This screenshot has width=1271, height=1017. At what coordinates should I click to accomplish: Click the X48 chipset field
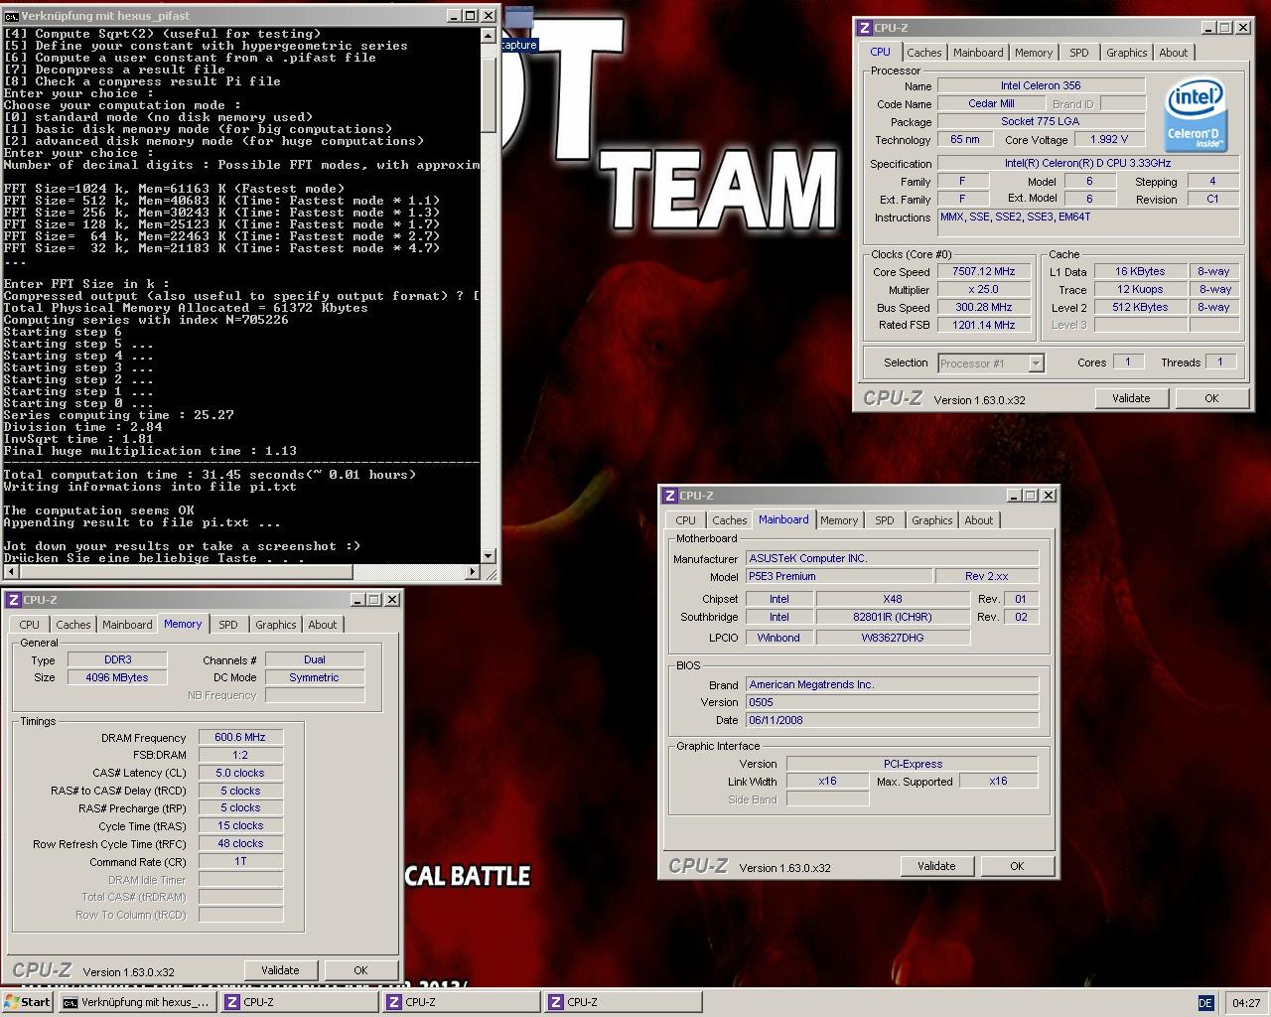[893, 599]
